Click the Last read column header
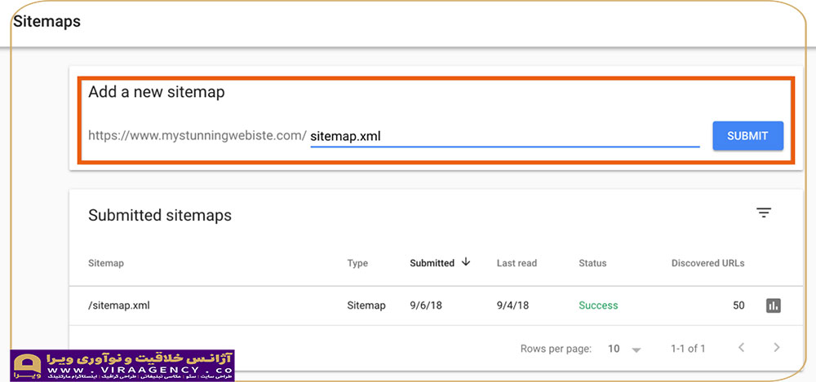This screenshot has width=816, height=382. point(517,263)
